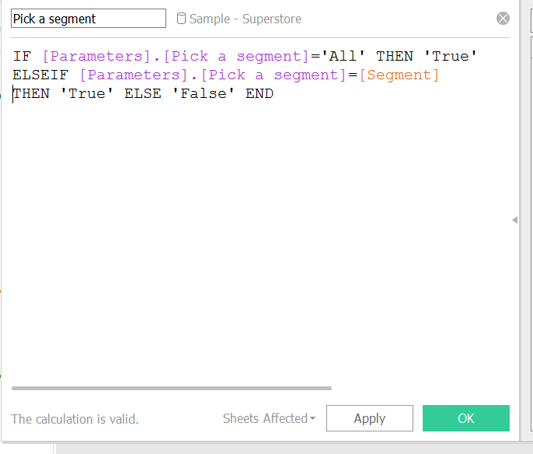Click the data source cylinder icon
This screenshot has width=533, height=454.
(x=182, y=19)
